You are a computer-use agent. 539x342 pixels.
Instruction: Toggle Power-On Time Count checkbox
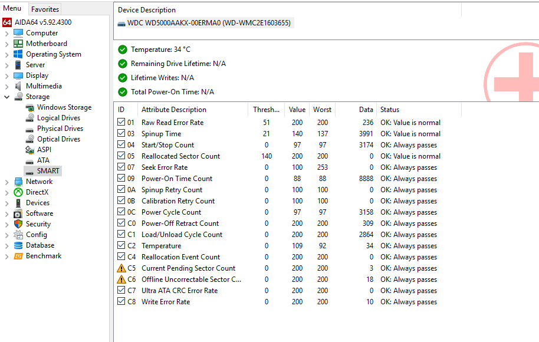pyautogui.click(x=121, y=178)
